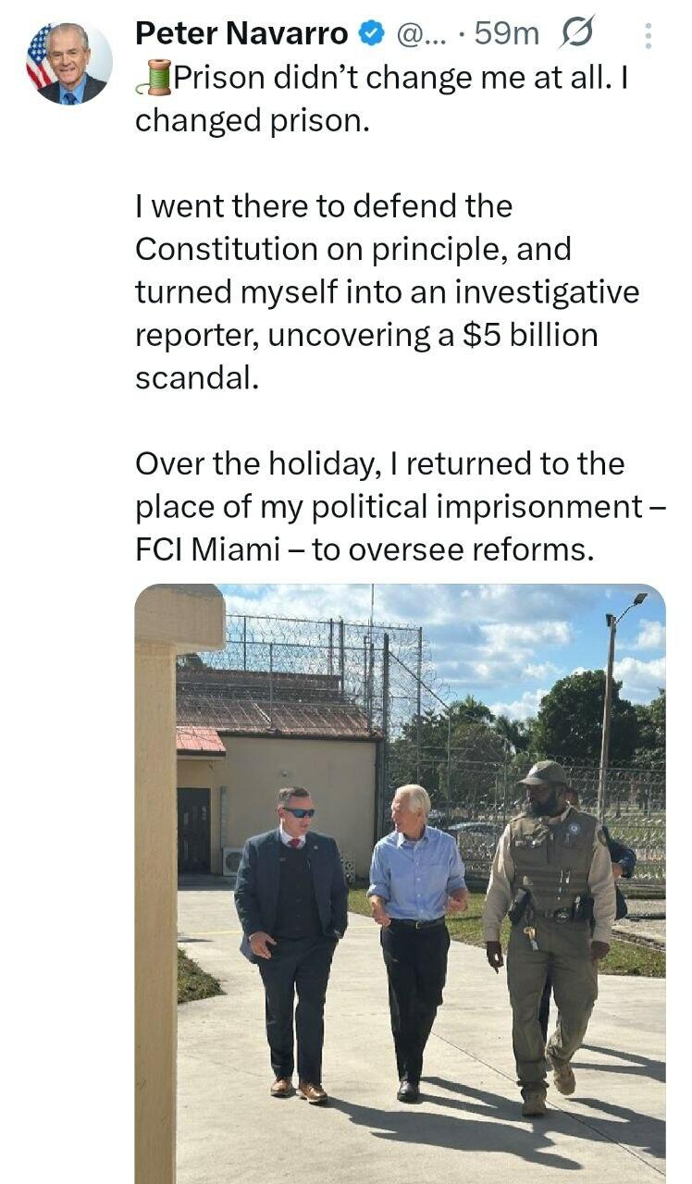Tap the blue verified badge
Viewport: 692px width, 1184px height.
371,34
